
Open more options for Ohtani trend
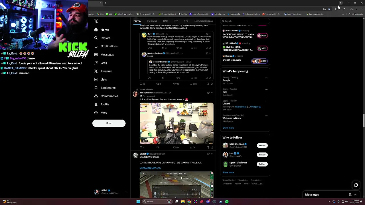(x=266, y=101)
